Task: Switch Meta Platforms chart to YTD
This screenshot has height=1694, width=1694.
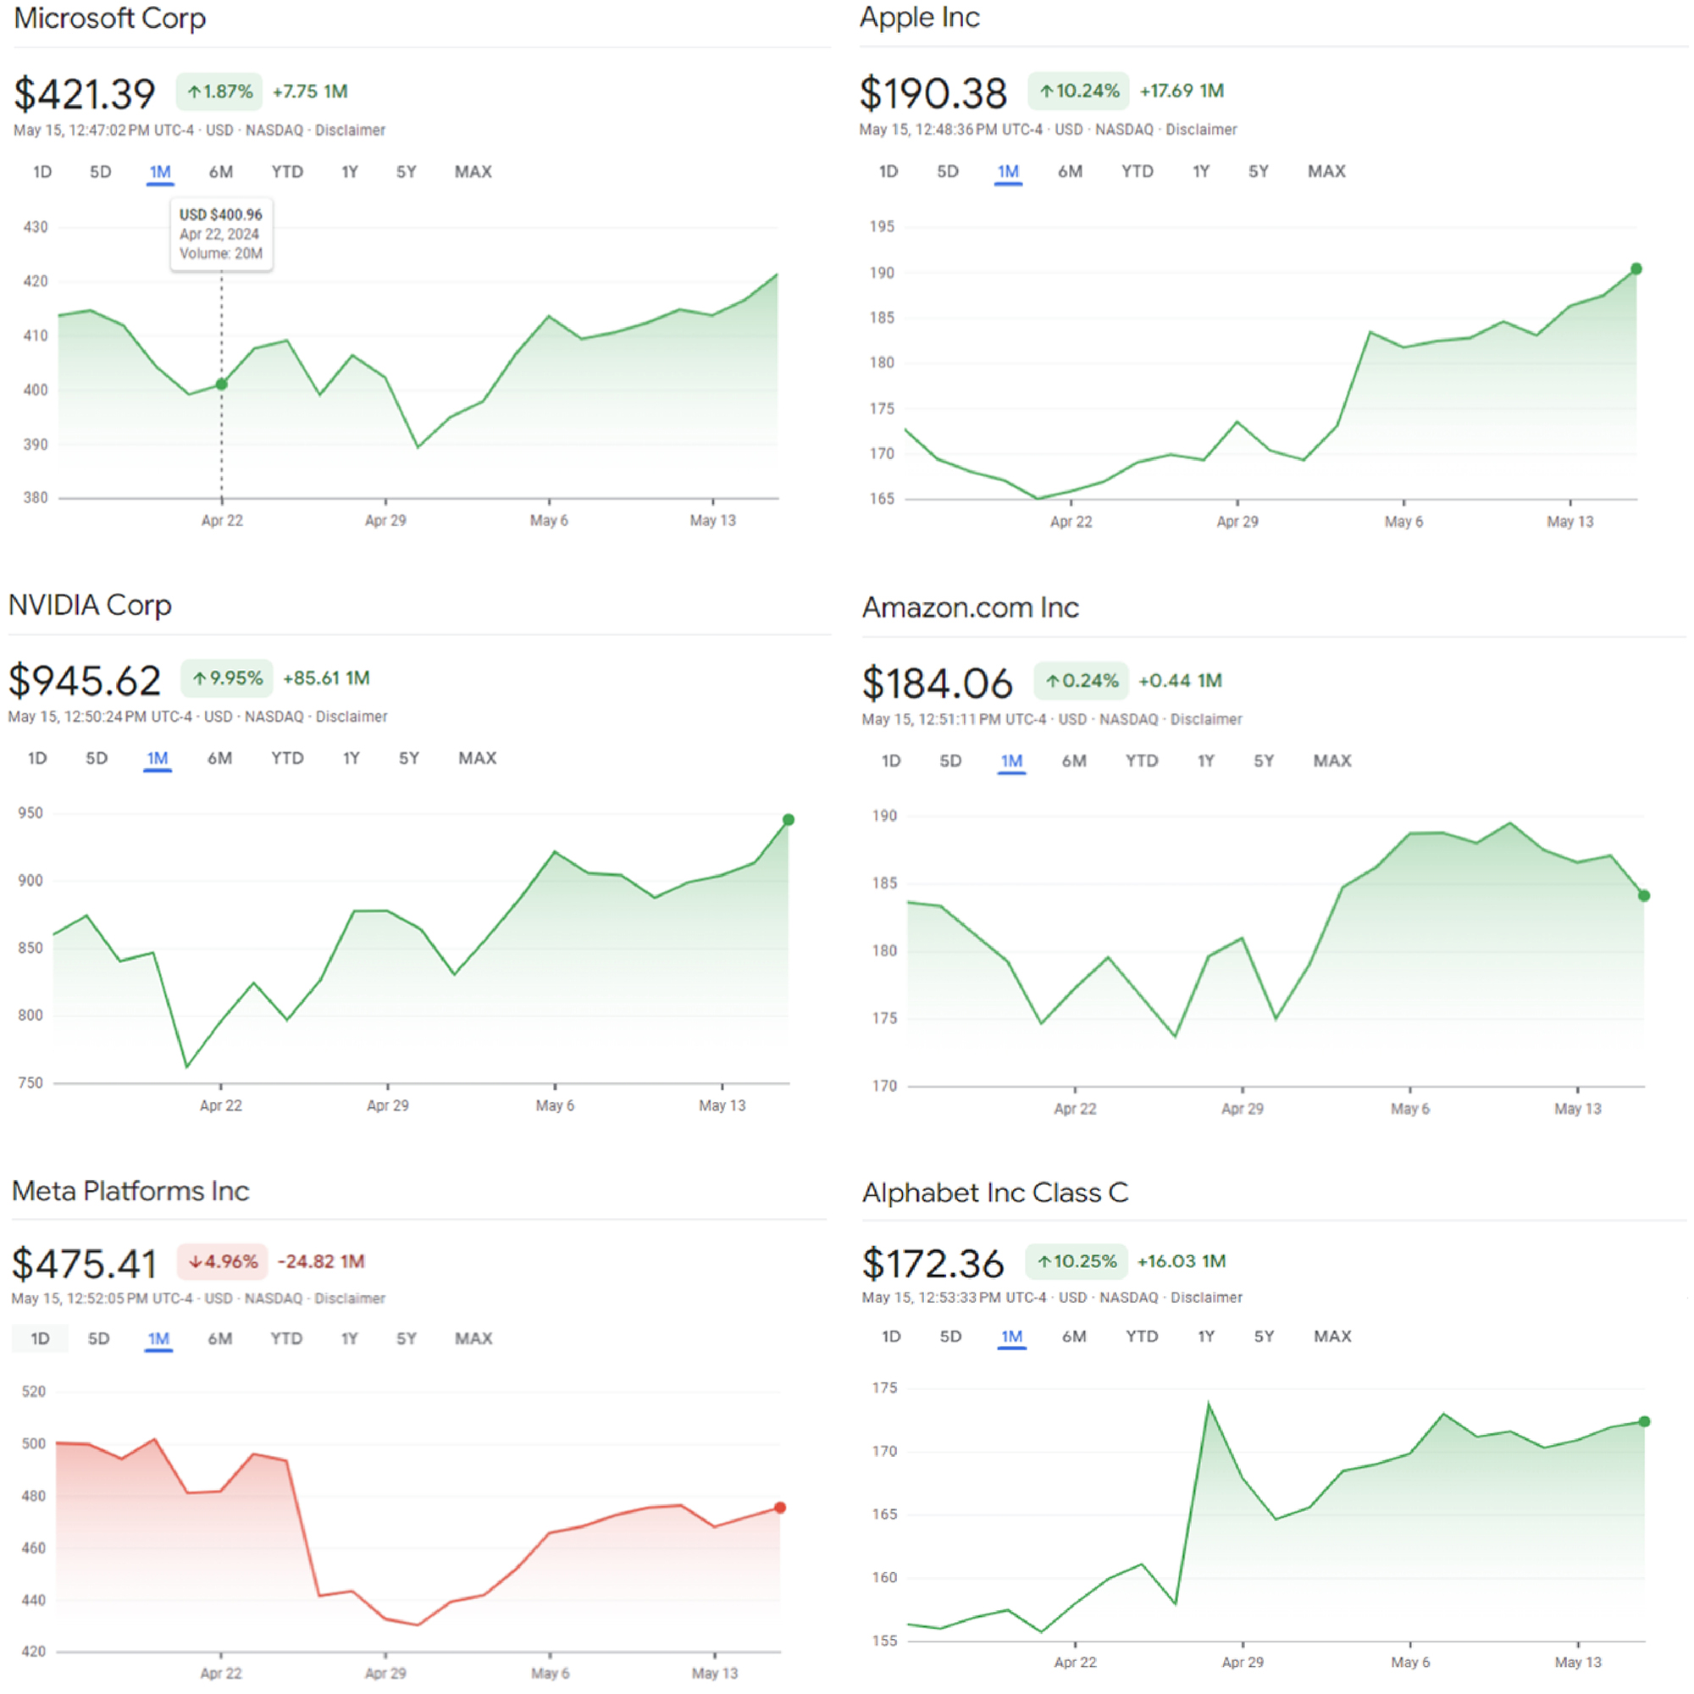Action: (285, 1339)
